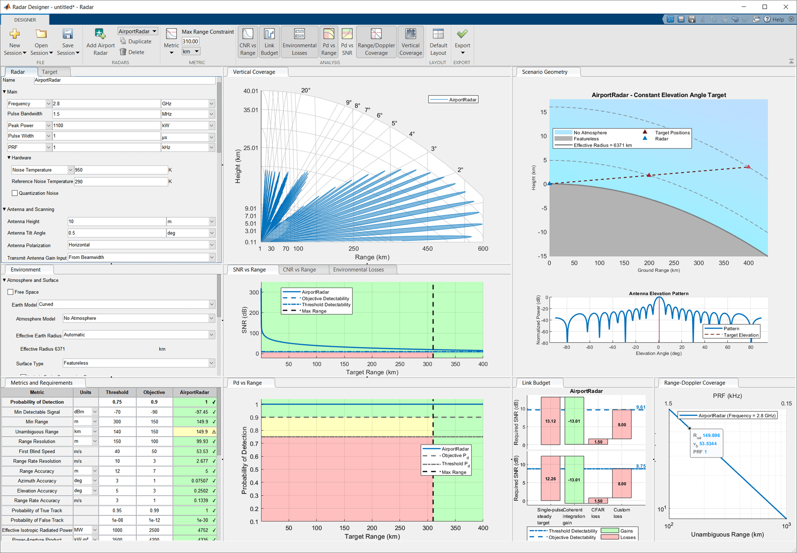Screen dimensions: 797x553
Task: Click the quick access save icon
Action: 692,19
